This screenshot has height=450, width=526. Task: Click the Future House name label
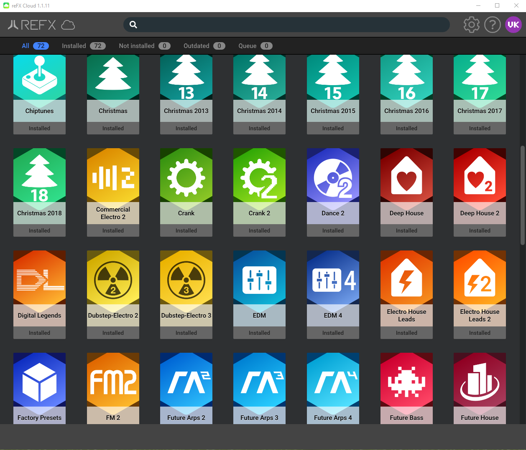click(480, 418)
